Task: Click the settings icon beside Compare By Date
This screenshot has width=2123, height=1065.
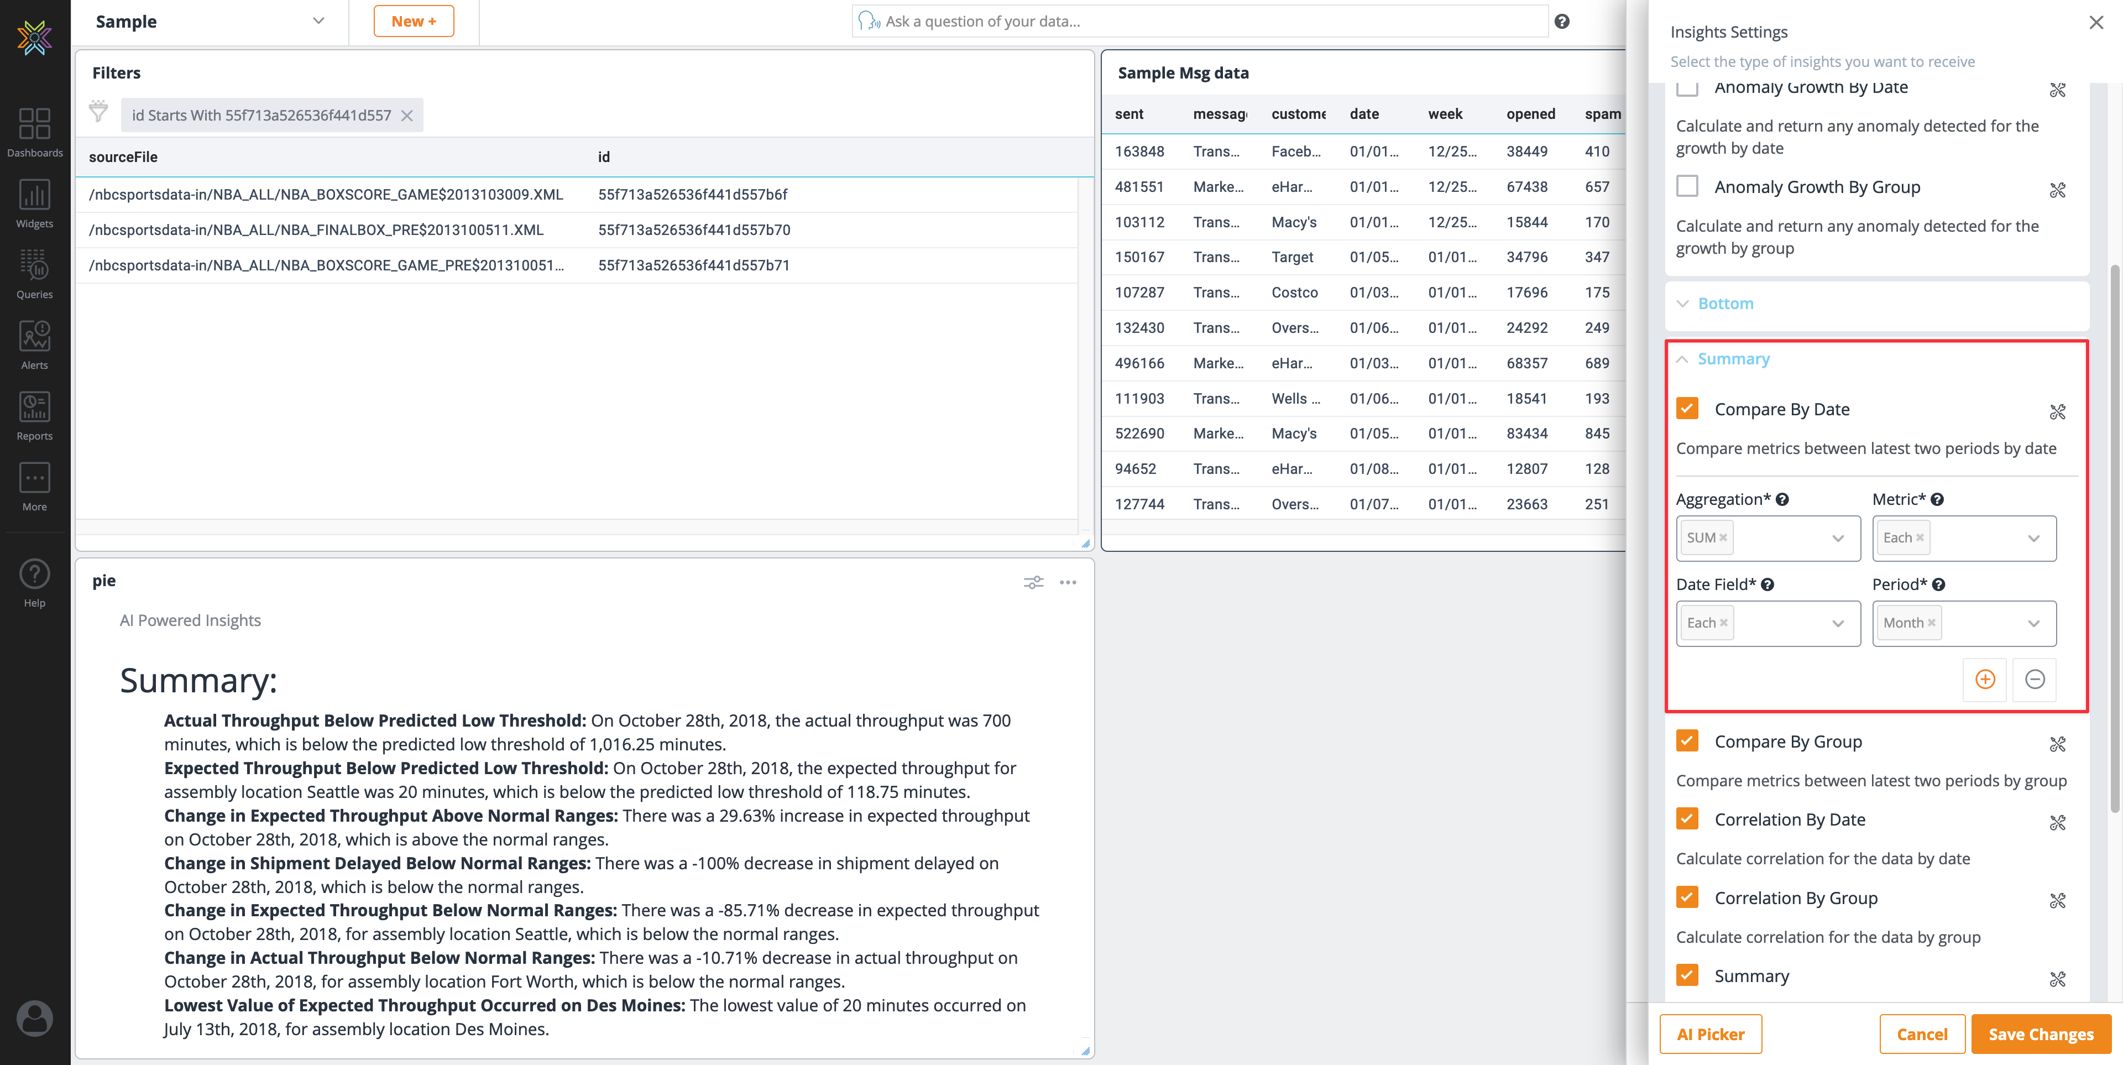Action: (x=2057, y=411)
